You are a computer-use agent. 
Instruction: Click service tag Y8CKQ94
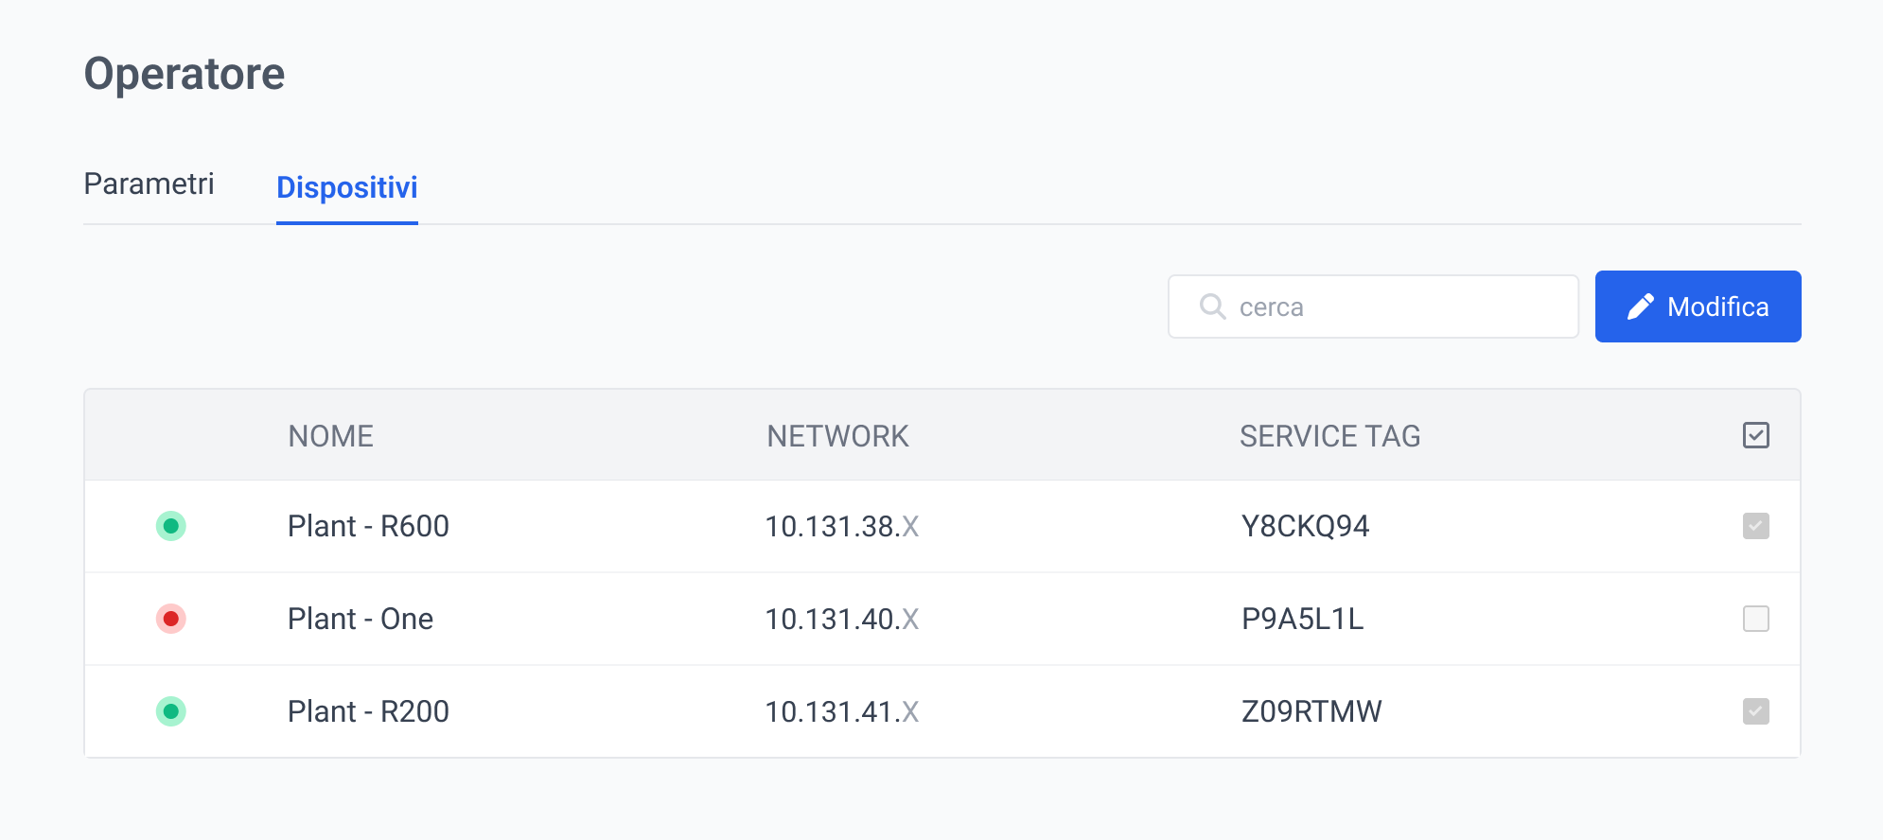pyautogui.click(x=1305, y=526)
